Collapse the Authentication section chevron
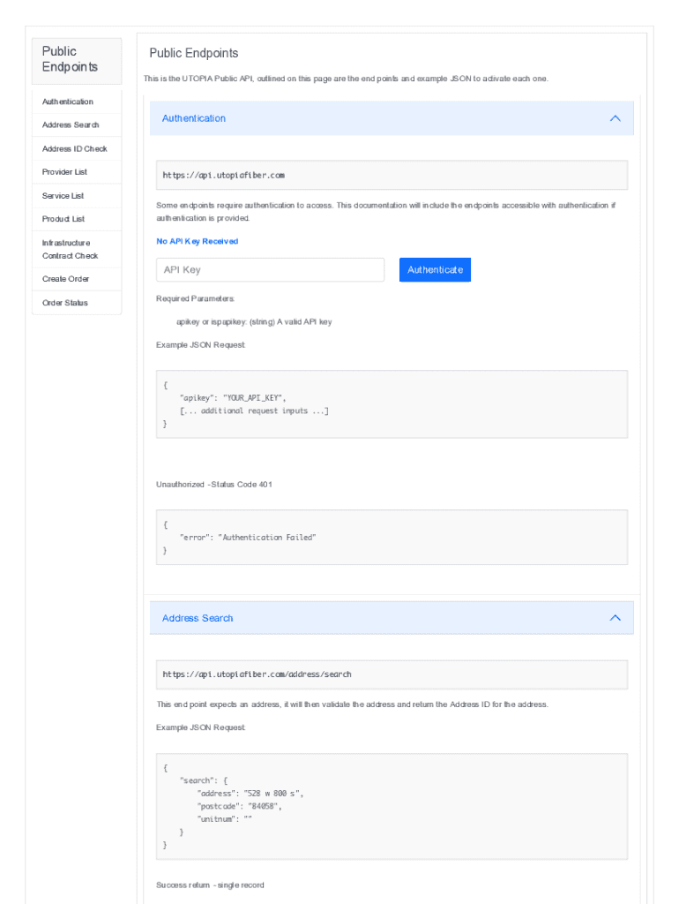 (616, 118)
